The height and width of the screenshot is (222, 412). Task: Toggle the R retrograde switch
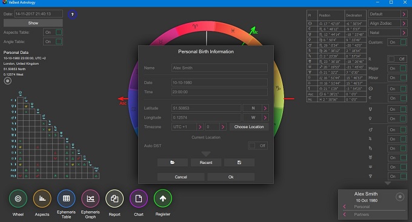(x=397, y=59)
